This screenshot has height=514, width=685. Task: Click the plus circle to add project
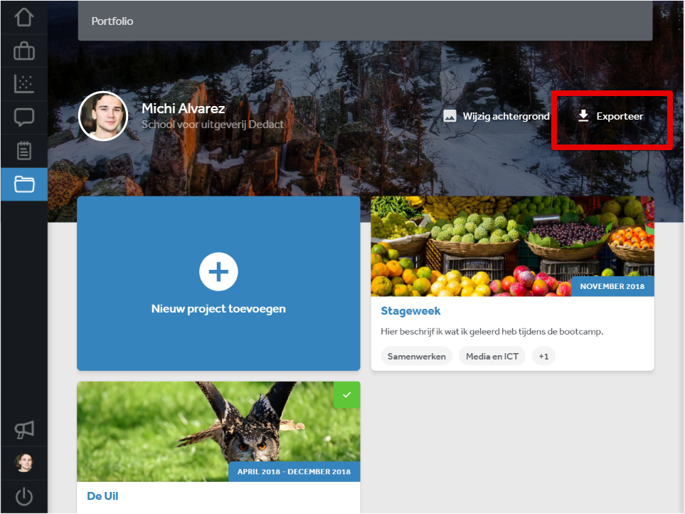click(x=218, y=271)
